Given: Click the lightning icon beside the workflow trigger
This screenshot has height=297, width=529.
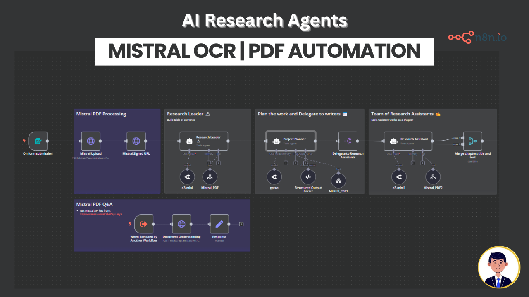Looking at the screenshot, I should pos(130,224).
